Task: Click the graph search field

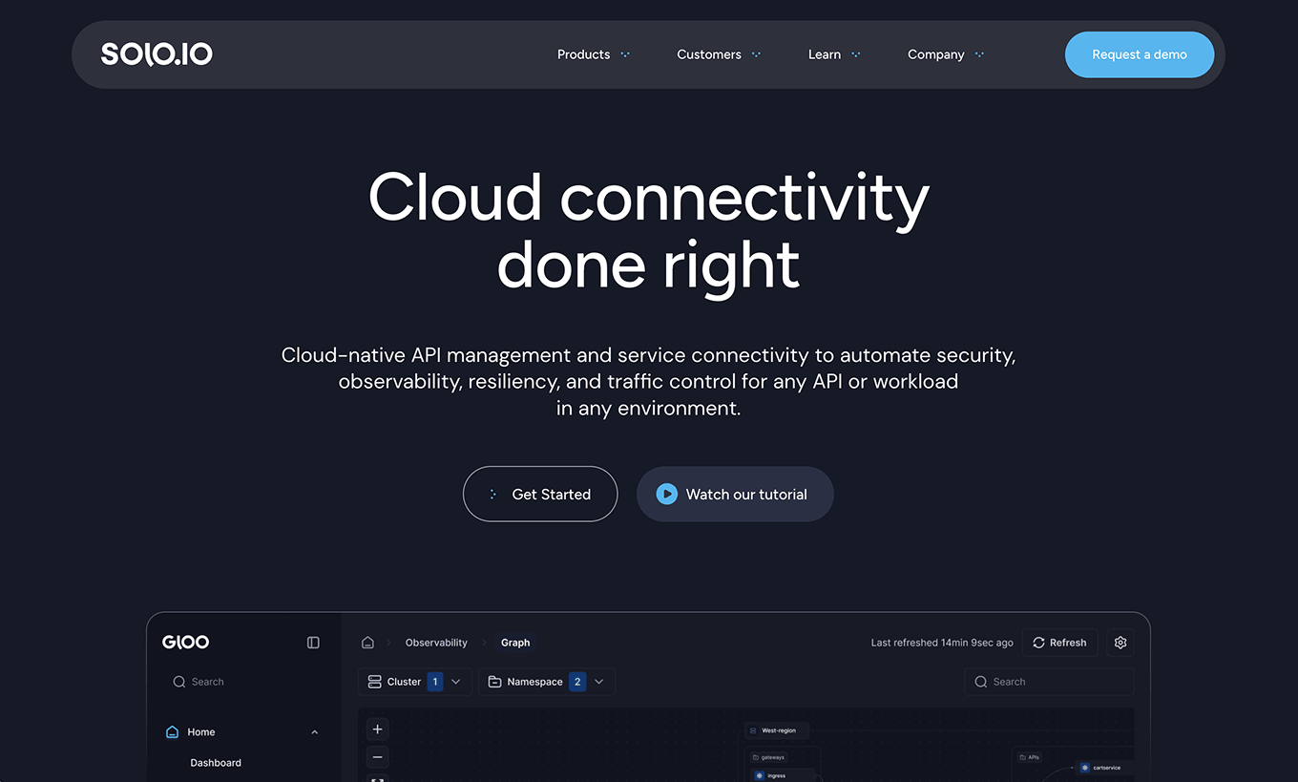Action: (x=1049, y=682)
